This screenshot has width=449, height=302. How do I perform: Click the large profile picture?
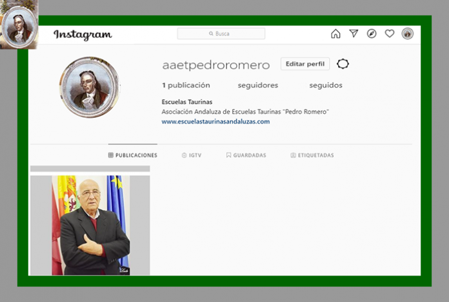(x=90, y=87)
